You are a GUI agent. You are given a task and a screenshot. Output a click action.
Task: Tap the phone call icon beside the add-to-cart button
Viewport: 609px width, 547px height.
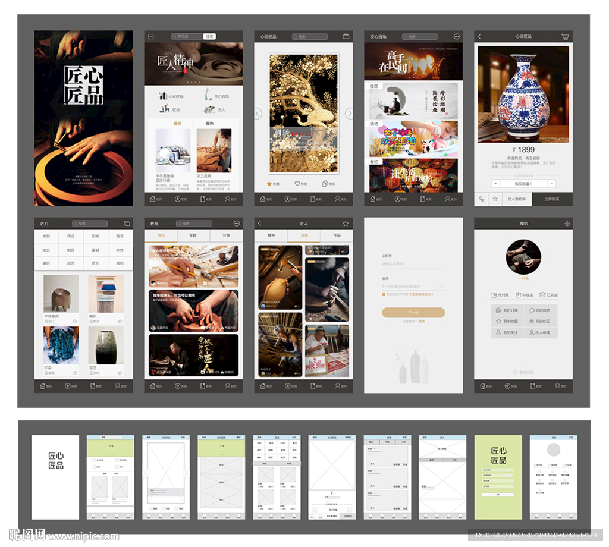(x=482, y=199)
